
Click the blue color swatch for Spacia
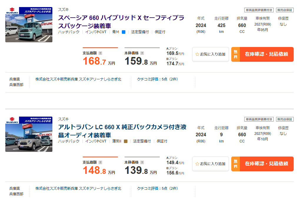[124, 32]
